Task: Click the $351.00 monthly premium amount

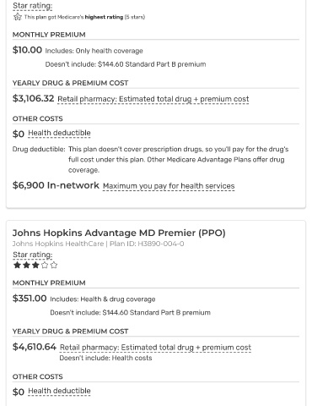Action: pos(30,299)
